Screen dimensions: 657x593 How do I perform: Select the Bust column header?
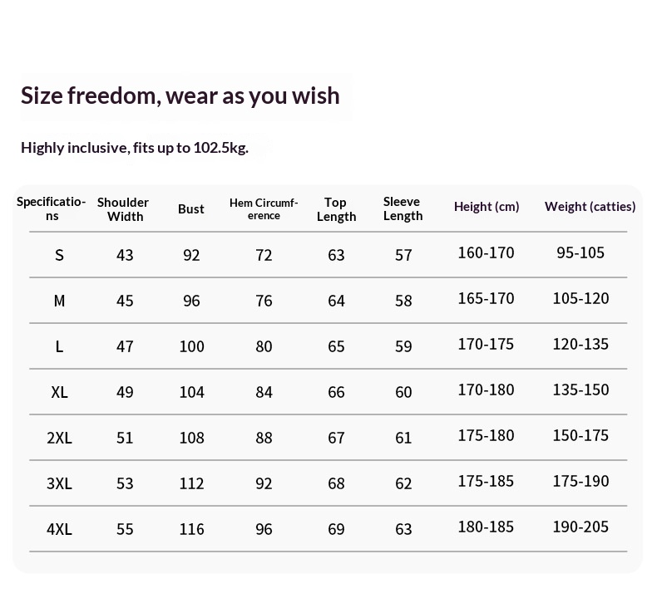pyautogui.click(x=190, y=209)
